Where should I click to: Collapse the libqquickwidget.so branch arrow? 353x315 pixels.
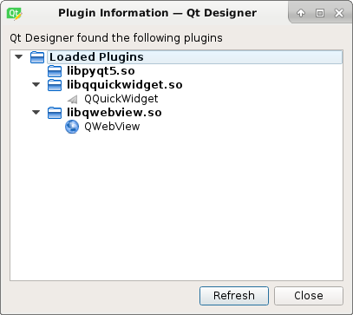pos(36,85)
